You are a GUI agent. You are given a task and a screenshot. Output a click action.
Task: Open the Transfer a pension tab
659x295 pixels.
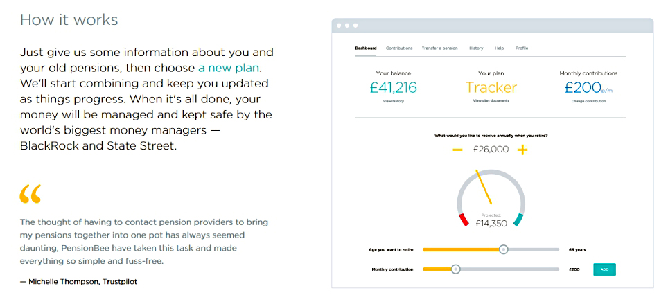pyautogui.click(x=439, y=48)
